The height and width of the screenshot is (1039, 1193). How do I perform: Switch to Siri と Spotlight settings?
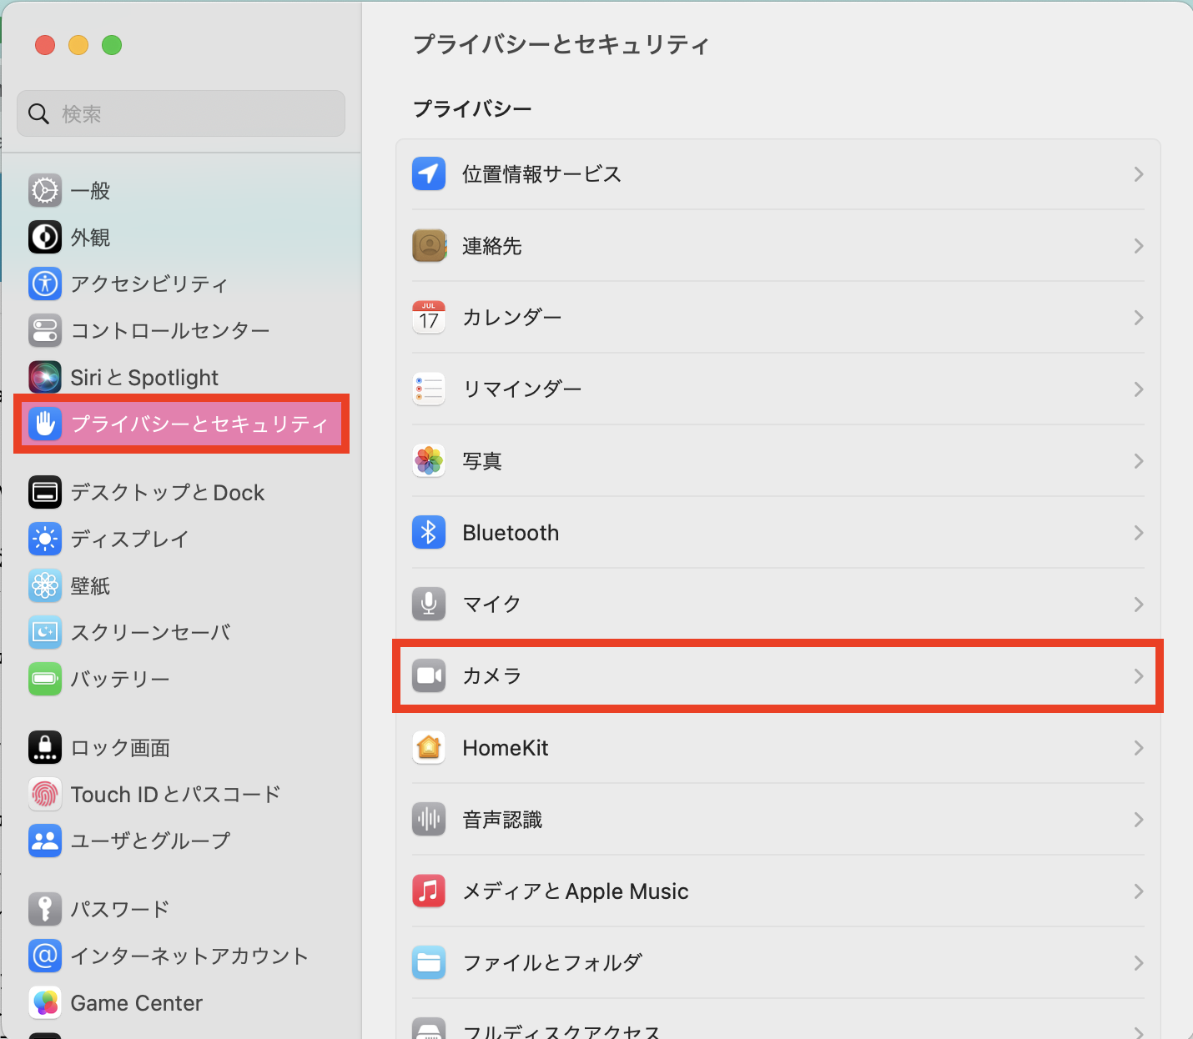(143, 378)
